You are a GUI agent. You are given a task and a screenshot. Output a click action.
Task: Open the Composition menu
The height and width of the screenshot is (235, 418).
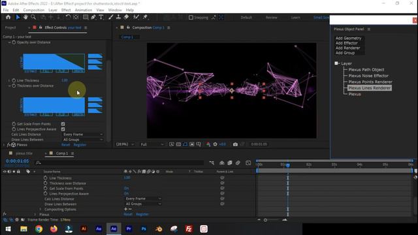tap(33, 10)
